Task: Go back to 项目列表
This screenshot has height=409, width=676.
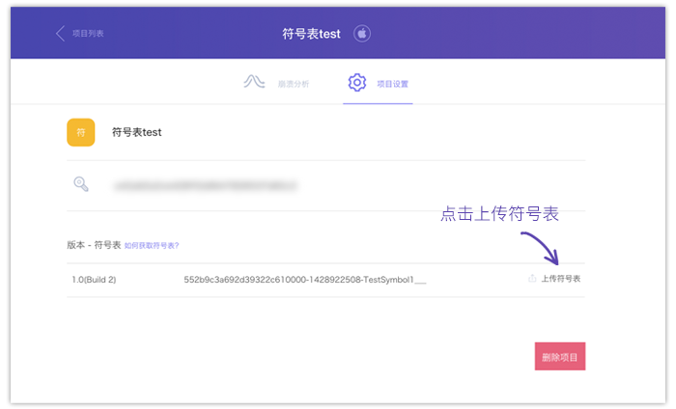Action: coord(88,33)
